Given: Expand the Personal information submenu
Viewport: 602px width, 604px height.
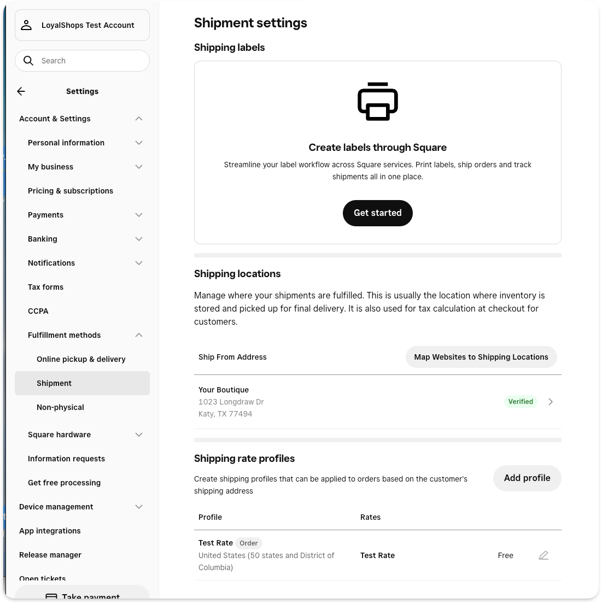Looking at the screenshot, I should [139, 143].
